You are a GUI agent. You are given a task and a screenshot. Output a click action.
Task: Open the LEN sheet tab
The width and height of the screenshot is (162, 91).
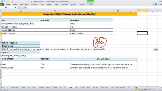tap(60, 87)
